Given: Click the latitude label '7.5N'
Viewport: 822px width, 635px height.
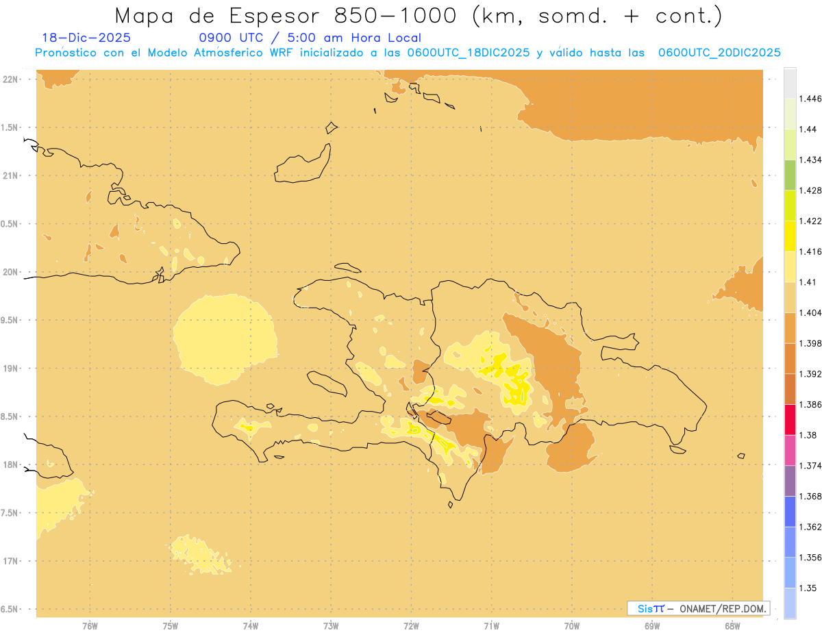Looking at the screenshot, I should click(x=9, y=513).
